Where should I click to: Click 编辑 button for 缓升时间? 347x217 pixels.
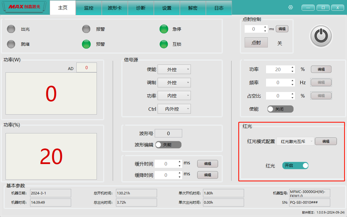(x=208, y=164)
